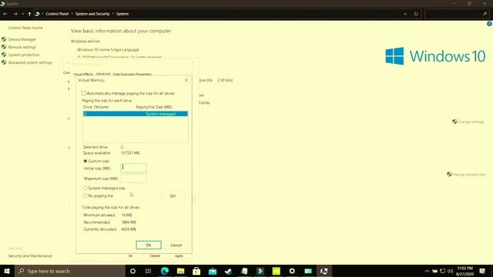493x277 pixels.
Task: Switch to the Advanced tab
Action: 102,74
